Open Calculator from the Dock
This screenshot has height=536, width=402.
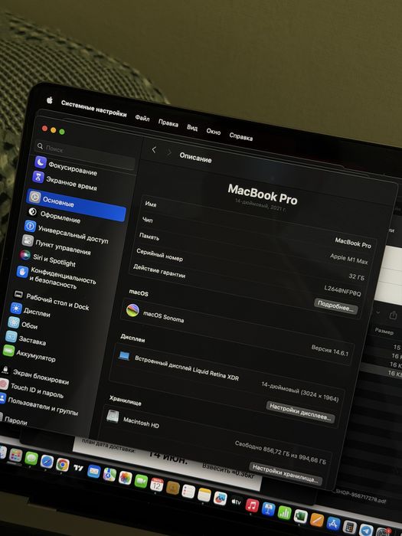coord(350,527)
